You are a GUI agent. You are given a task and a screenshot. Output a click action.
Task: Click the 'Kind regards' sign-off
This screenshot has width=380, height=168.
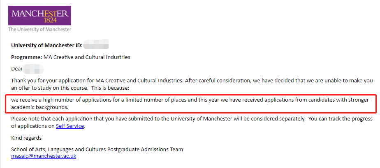click(26, 138)
